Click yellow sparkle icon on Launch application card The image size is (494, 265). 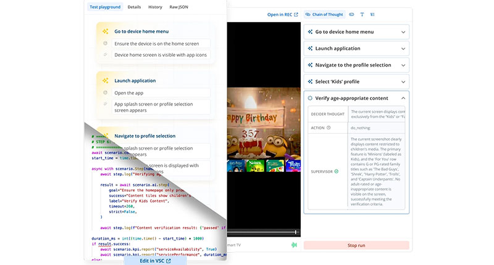(105, 81)
